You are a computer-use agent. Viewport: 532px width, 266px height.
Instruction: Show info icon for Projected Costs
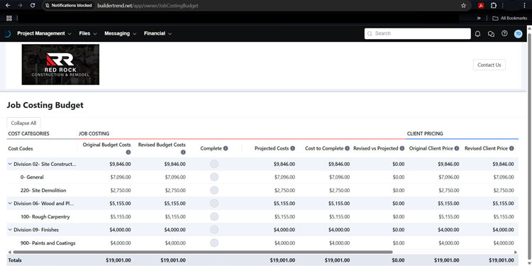(292, 148)
